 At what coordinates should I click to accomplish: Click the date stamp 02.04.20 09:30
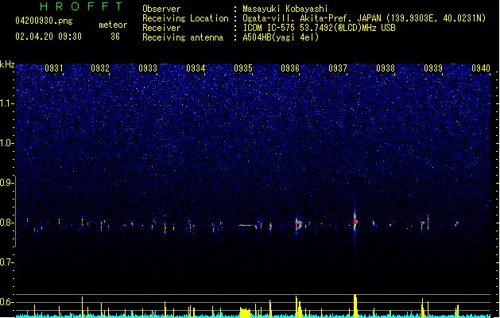point(48,37)
